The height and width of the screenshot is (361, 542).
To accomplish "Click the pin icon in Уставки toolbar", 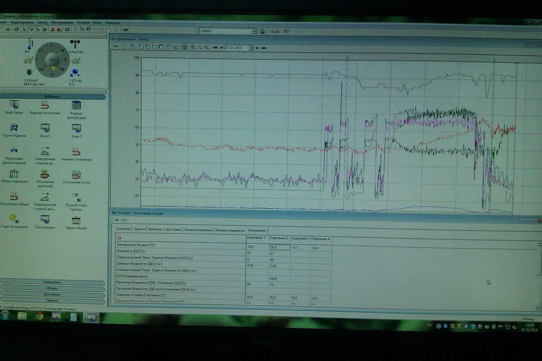I will point(117,220).
